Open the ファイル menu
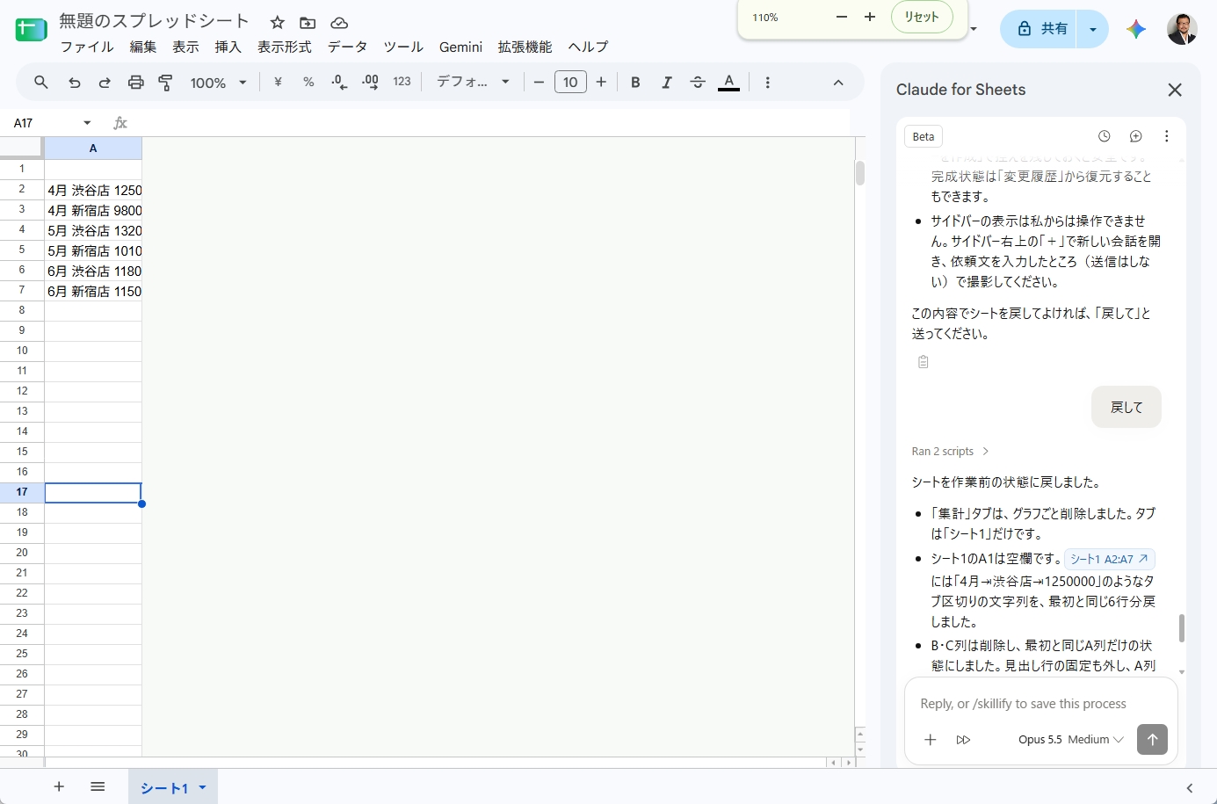 (x=87, y=47)
